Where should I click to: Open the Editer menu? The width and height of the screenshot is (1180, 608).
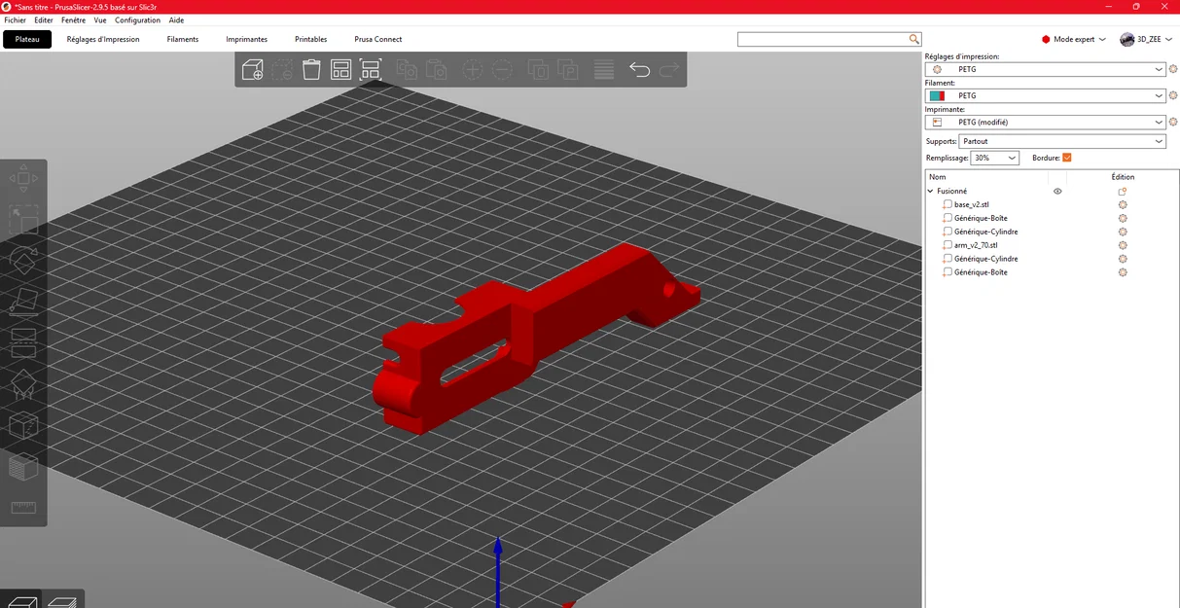pyautogui.click(x=44, y=19)
